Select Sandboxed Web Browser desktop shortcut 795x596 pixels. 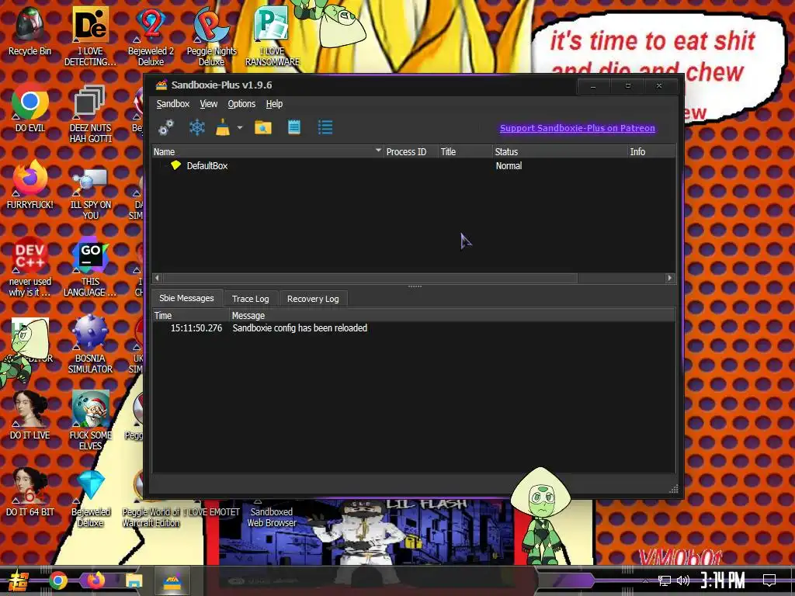(x=272, y=517)
